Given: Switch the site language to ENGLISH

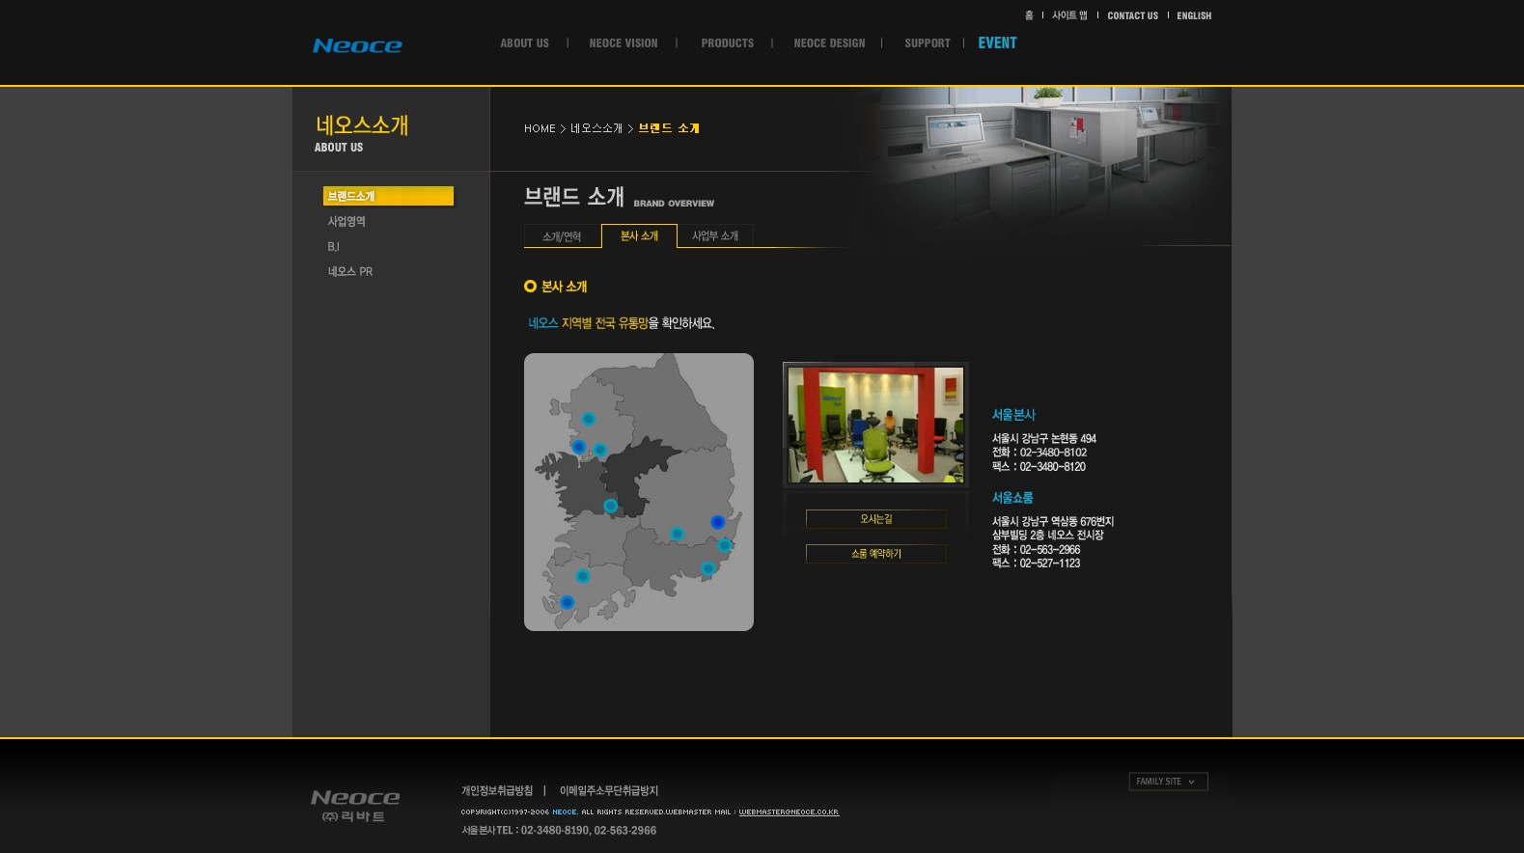Looking at the screenshot, I should click(x=1193, y=15).
